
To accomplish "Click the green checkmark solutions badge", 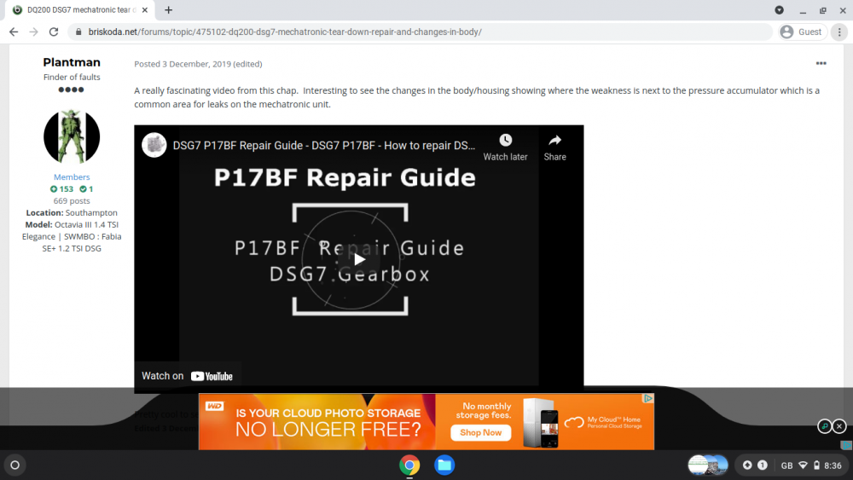I will coord(86,189).
